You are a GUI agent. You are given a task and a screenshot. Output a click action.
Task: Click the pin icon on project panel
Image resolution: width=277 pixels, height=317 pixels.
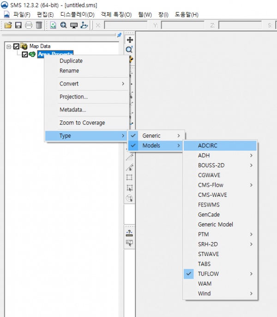click(120, 35)
